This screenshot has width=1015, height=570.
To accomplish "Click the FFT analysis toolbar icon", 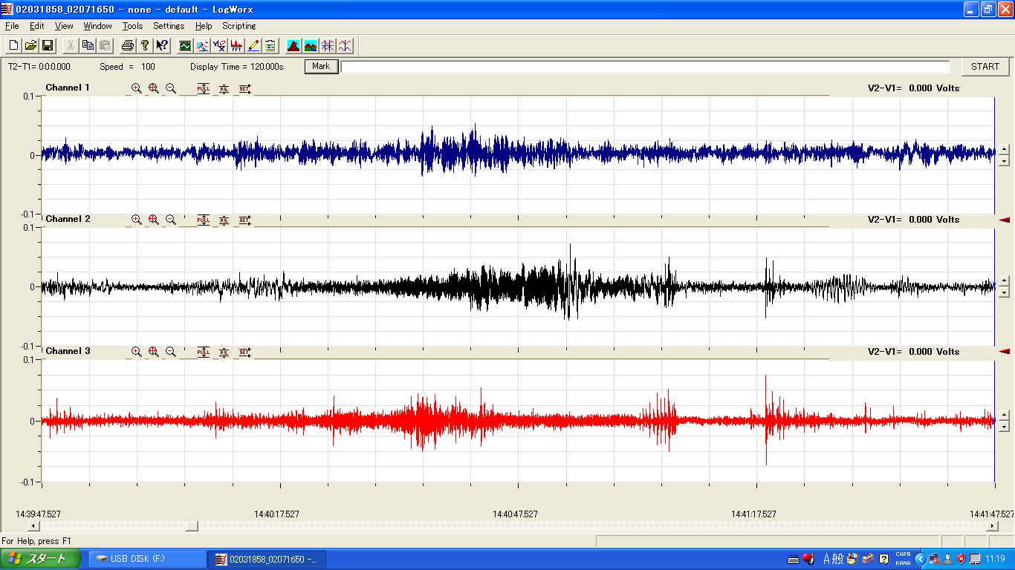I will pos(236,45).
